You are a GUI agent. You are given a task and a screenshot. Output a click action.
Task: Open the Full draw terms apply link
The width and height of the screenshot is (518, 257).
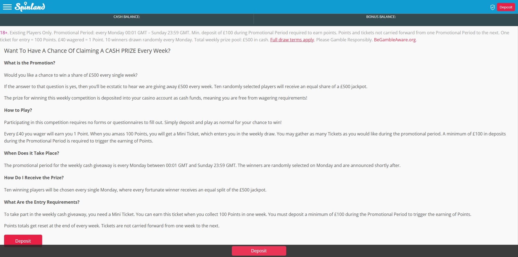292,40
